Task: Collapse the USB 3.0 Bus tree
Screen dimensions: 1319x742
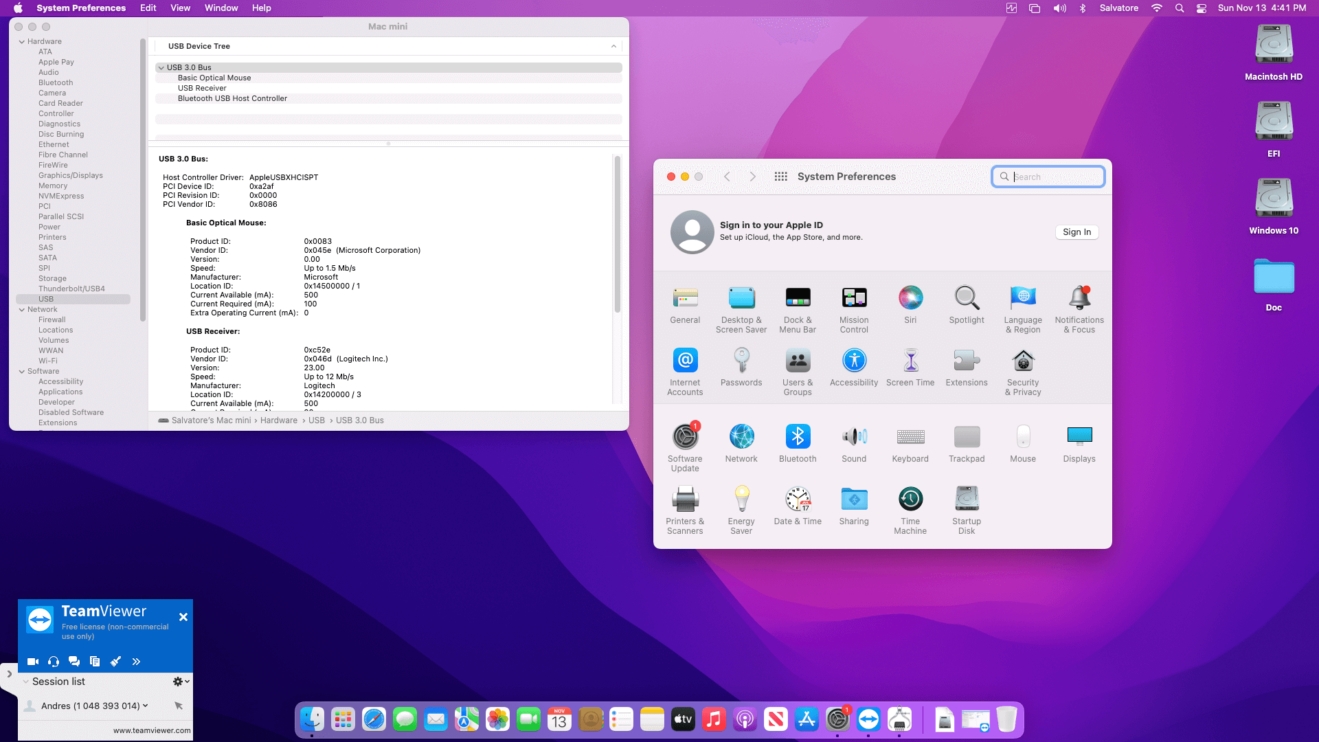Action: [x=161, y=68]
